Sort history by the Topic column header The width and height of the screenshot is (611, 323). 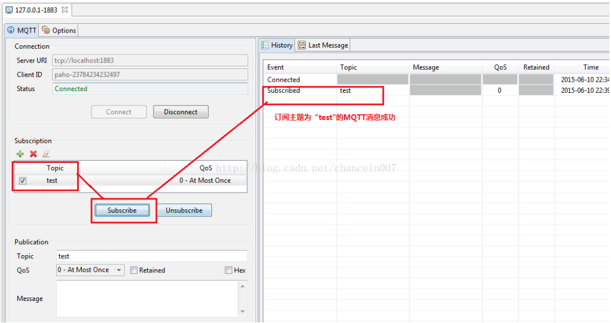(372, 67)
